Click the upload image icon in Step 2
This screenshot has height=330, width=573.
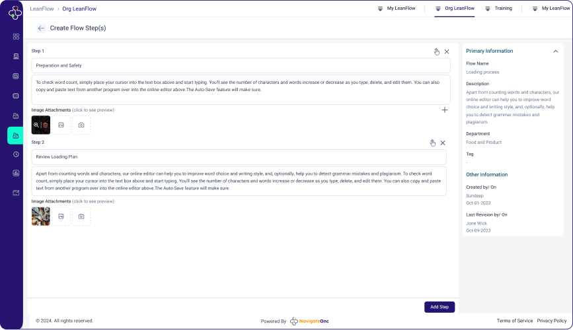click(61, 216)
